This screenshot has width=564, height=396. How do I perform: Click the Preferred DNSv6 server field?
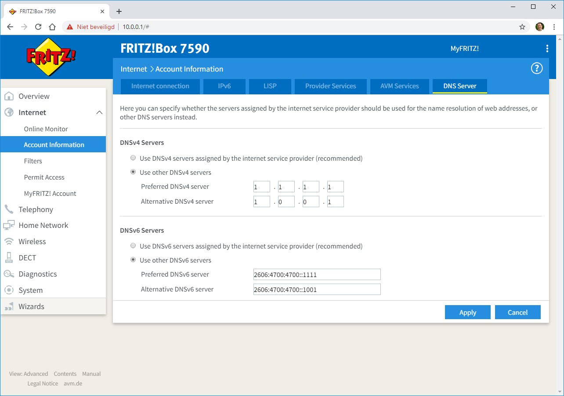point(317,274)
